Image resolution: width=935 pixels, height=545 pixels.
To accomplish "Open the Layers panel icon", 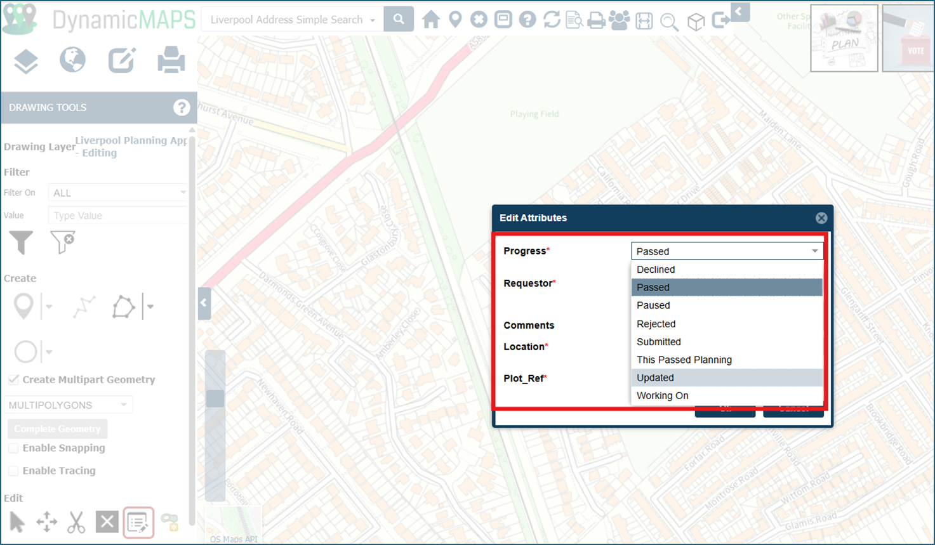I will click(25, 60).
